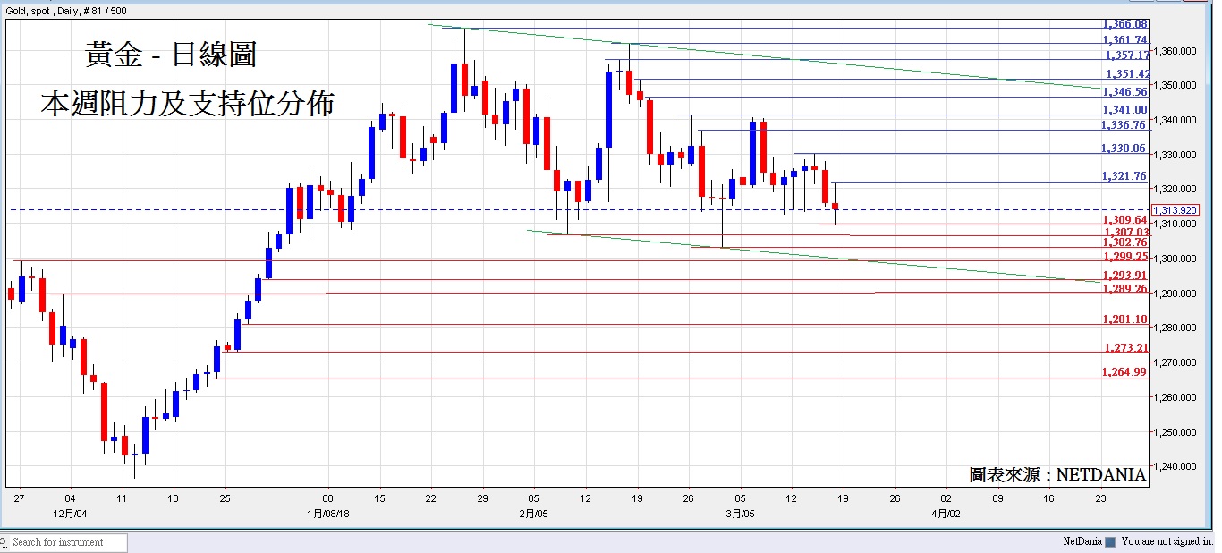1222x553 pixels.
Task: Pick the 1,330.06 resistance level label
Action: click(x=1124, y=149)
